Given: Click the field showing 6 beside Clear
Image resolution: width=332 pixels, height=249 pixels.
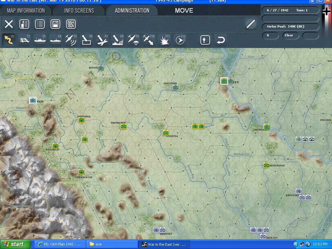Looking at the screenshot, I should click(270, 35).
